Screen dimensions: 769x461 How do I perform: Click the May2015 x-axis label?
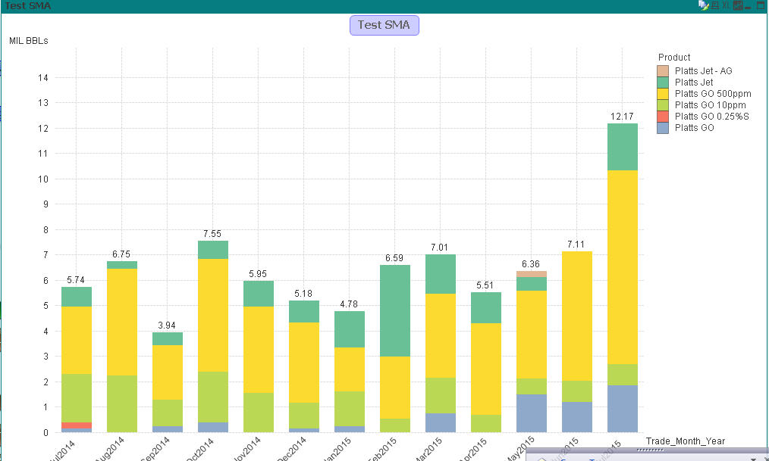click(519, 449)
